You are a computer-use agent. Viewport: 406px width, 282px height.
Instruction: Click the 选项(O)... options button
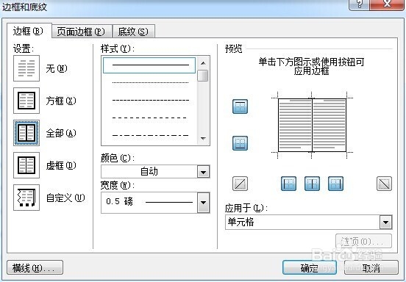point(363,242)
